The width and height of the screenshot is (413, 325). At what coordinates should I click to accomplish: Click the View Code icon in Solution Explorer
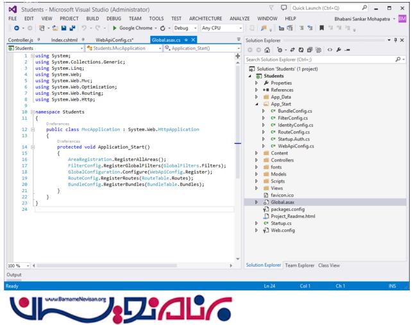pos(329,49)
